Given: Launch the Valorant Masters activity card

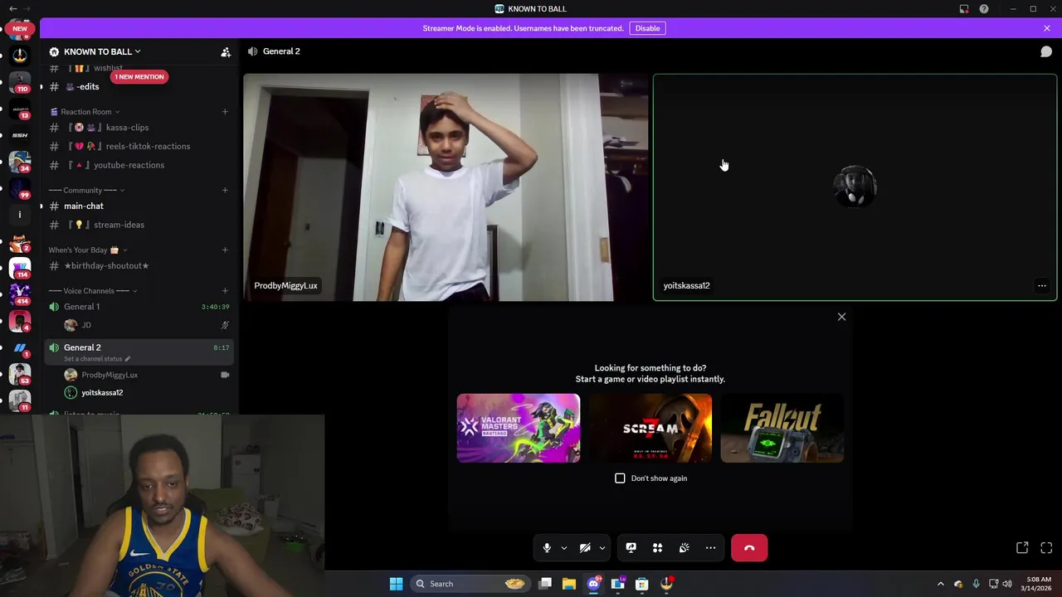Looking at the screenshot, I should point(519,428).
